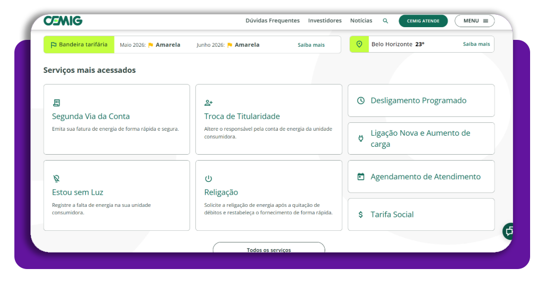Open the Notícias navigation link
545x285 pixels.
[x=361, y=21]
